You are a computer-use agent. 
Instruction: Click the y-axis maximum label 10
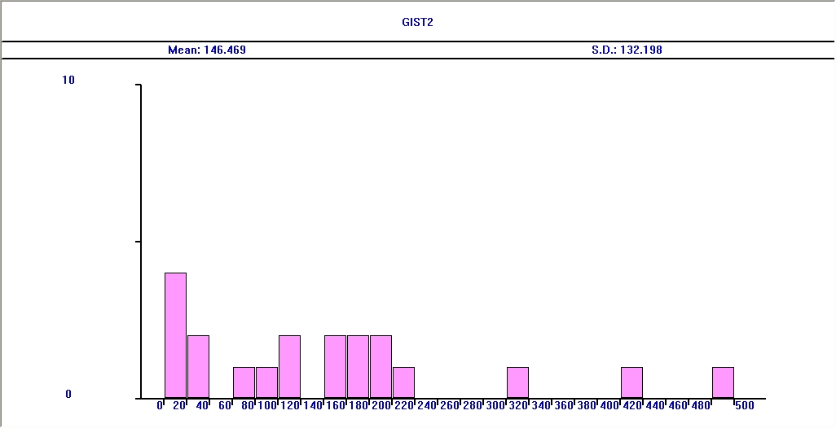click(x=68, y=80)
